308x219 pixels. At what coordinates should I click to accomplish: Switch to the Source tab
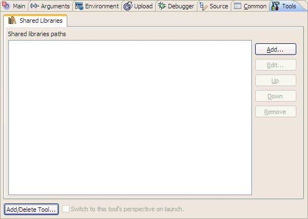(214, 6)
